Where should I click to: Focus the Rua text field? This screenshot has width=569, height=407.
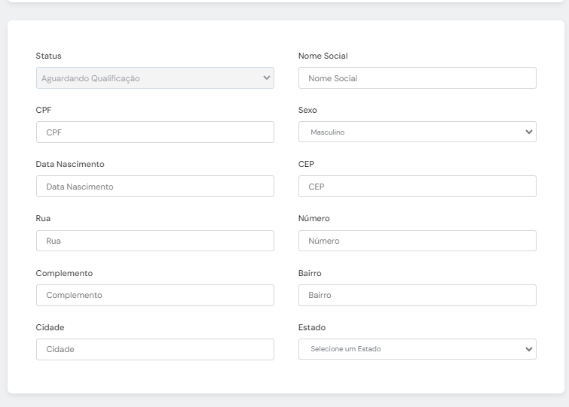click(154, 241)
